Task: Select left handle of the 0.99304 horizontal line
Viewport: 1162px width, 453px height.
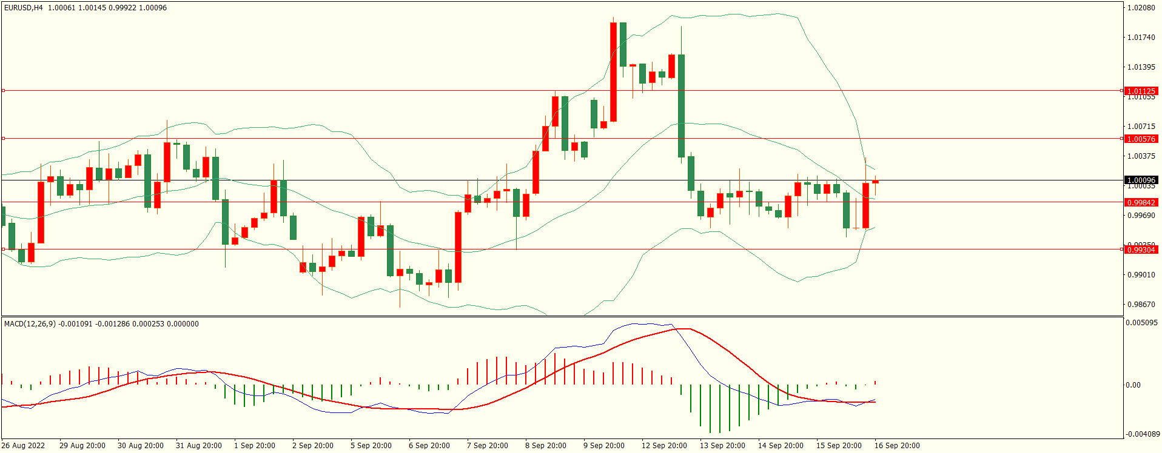Action: 3,249
